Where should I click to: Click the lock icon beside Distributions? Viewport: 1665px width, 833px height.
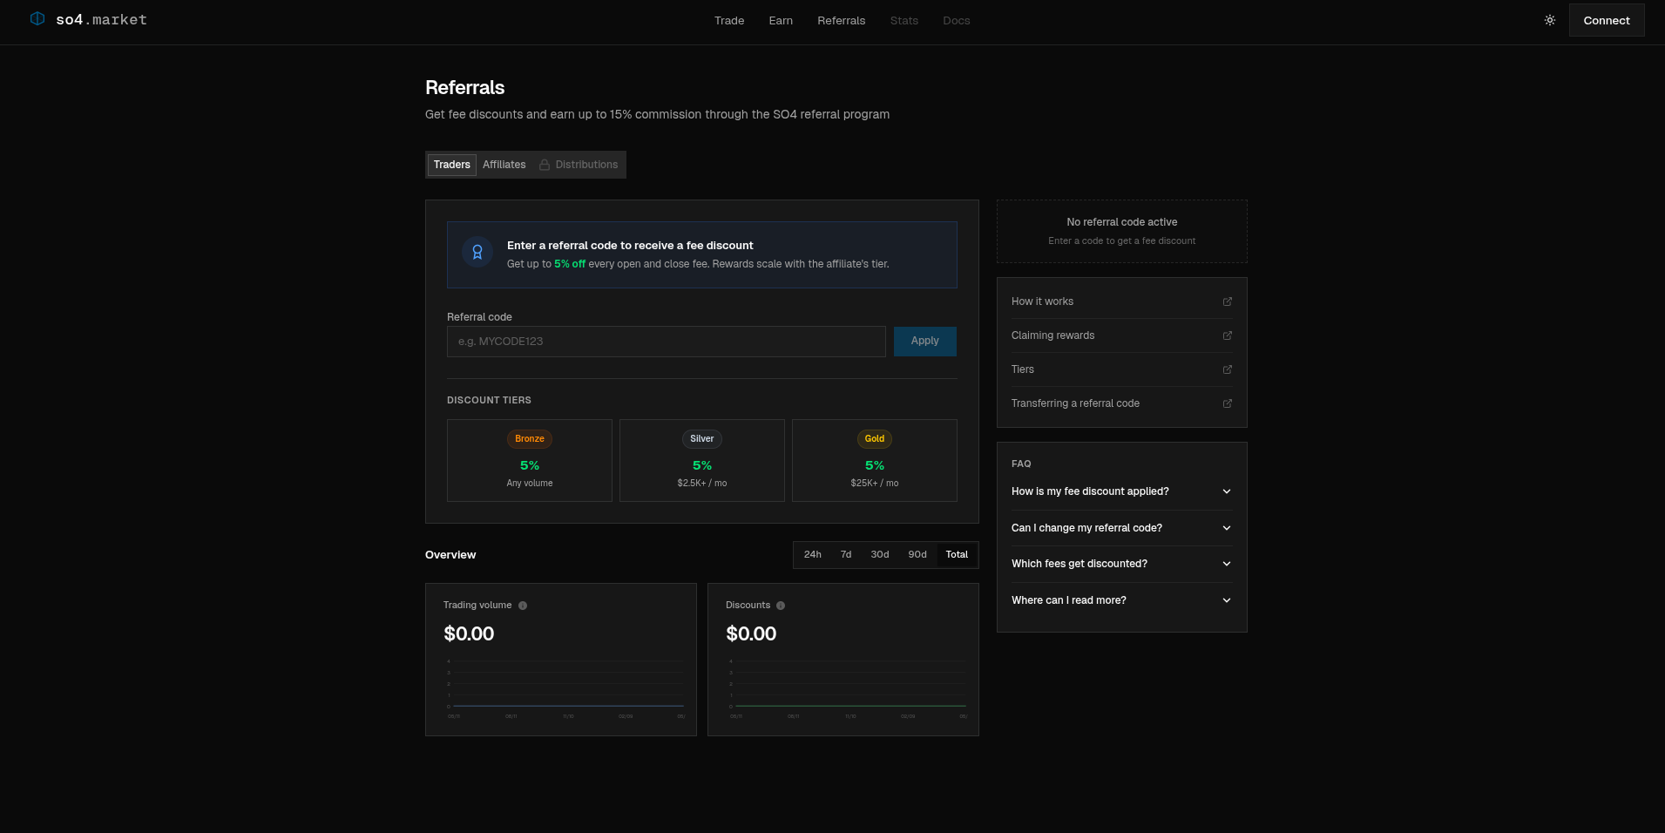click(545, 165)
